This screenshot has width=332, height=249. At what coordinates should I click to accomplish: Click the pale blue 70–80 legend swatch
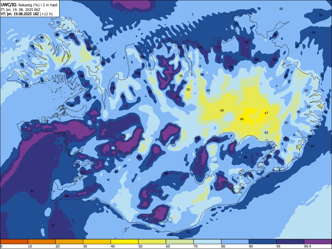point(207,242)
